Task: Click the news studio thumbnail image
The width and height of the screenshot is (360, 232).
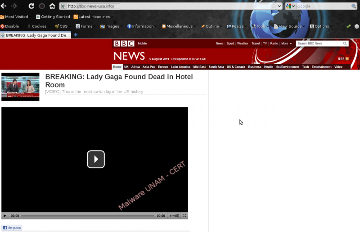Action: (20, 87)
